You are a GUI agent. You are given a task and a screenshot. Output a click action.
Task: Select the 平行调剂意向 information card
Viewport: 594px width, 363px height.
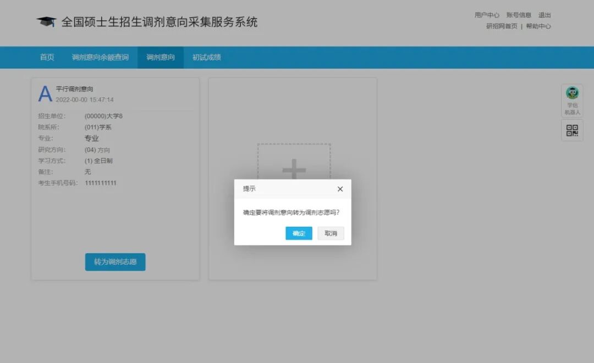click(x=115, y=137)
